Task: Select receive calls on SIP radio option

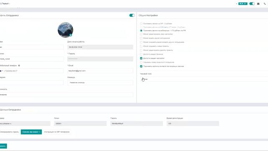Action: click(141, 23)
